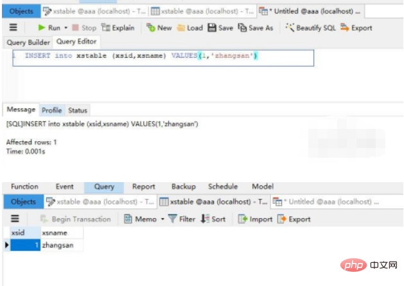This screenshot has height=286, width=404.
Task: Click the xsid column header
Action: 25,233
